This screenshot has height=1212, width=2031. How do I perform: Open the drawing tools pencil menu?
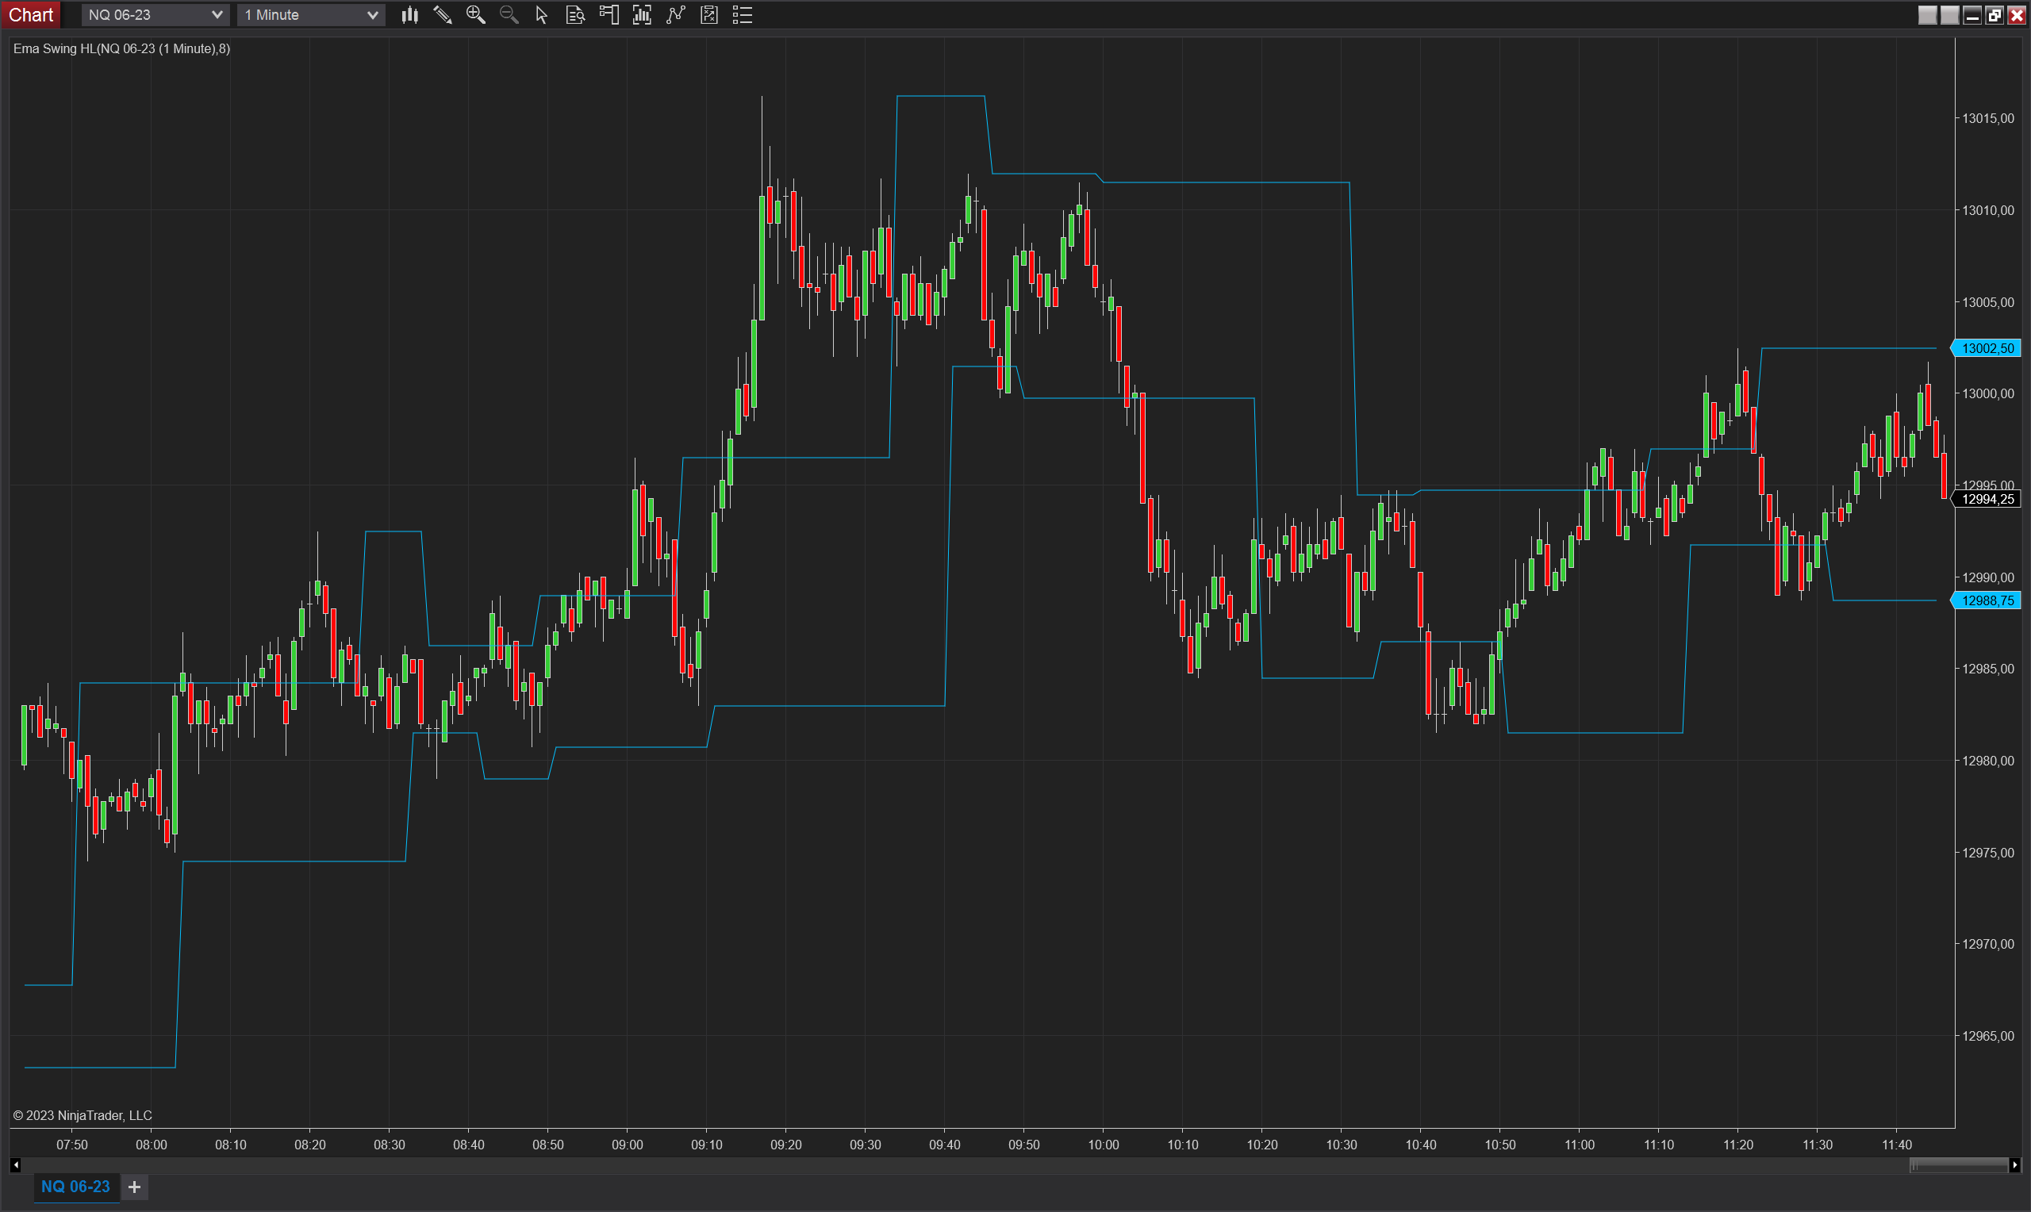tap(443, 15)
